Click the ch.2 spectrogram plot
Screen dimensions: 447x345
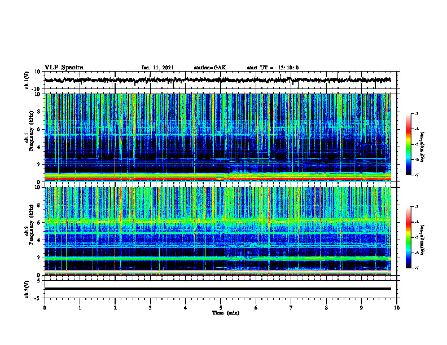point(218,231)
